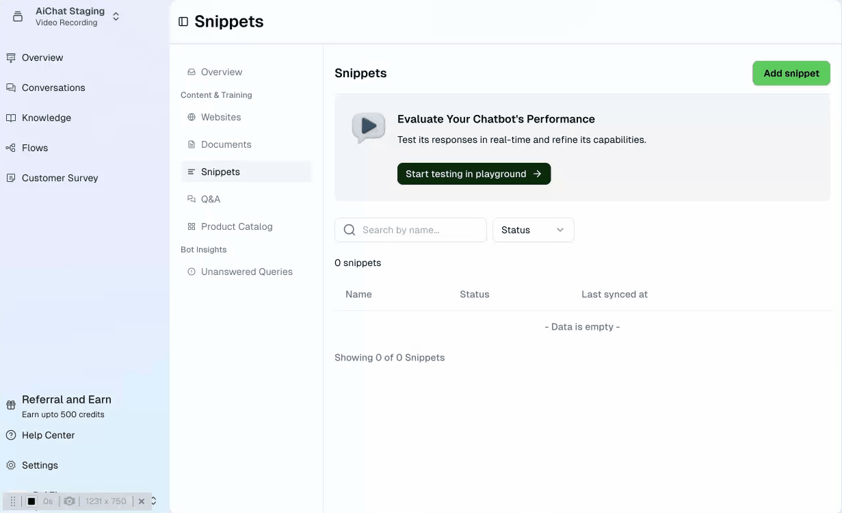Open Unanswered Queries under Bot Insights
Image resolution: width=842 pixels, height=513 pixels.
(246, 272)
